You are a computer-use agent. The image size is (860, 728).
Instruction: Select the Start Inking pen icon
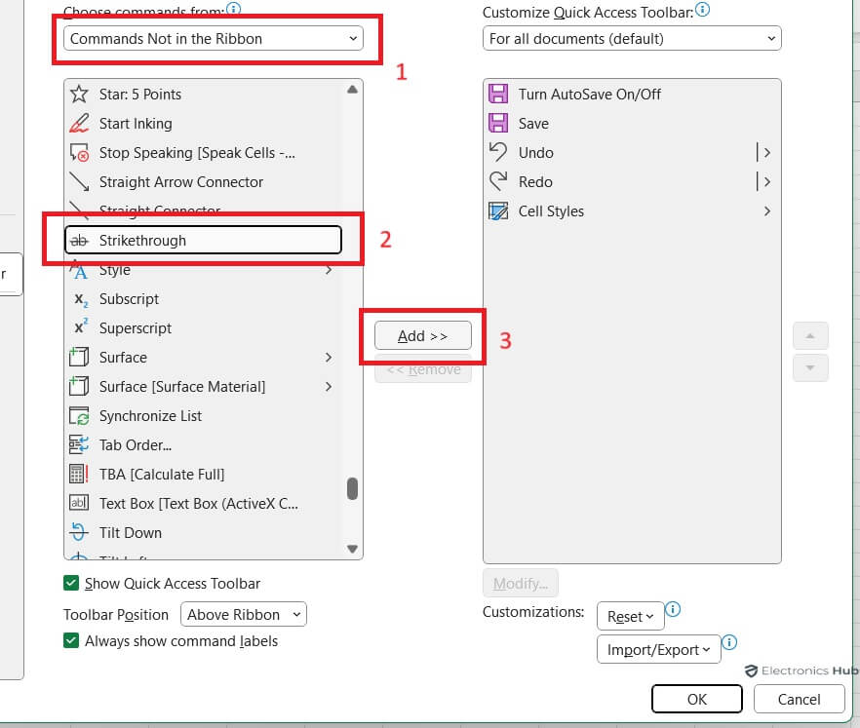click(80, 124)
